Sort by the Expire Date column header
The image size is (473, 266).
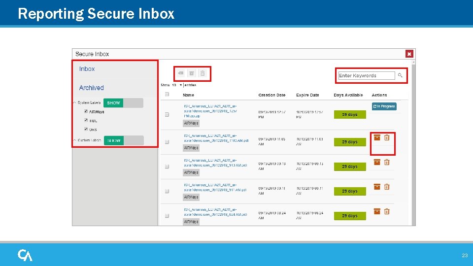tap(307, 95)
